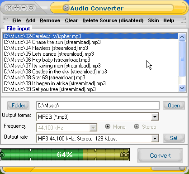This screenshot has height=174, width=189.
Task: Open the Remove menu
Action: [50, 20]
